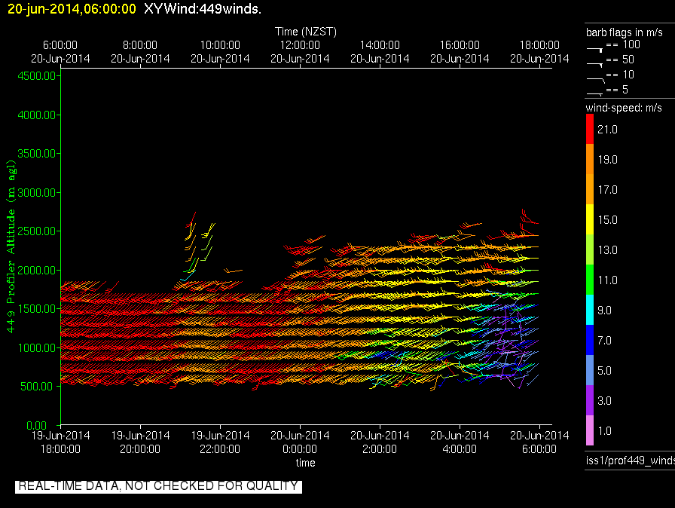Pick the cyan 9.0 wind-speed color segment

[x=590, y=310]
